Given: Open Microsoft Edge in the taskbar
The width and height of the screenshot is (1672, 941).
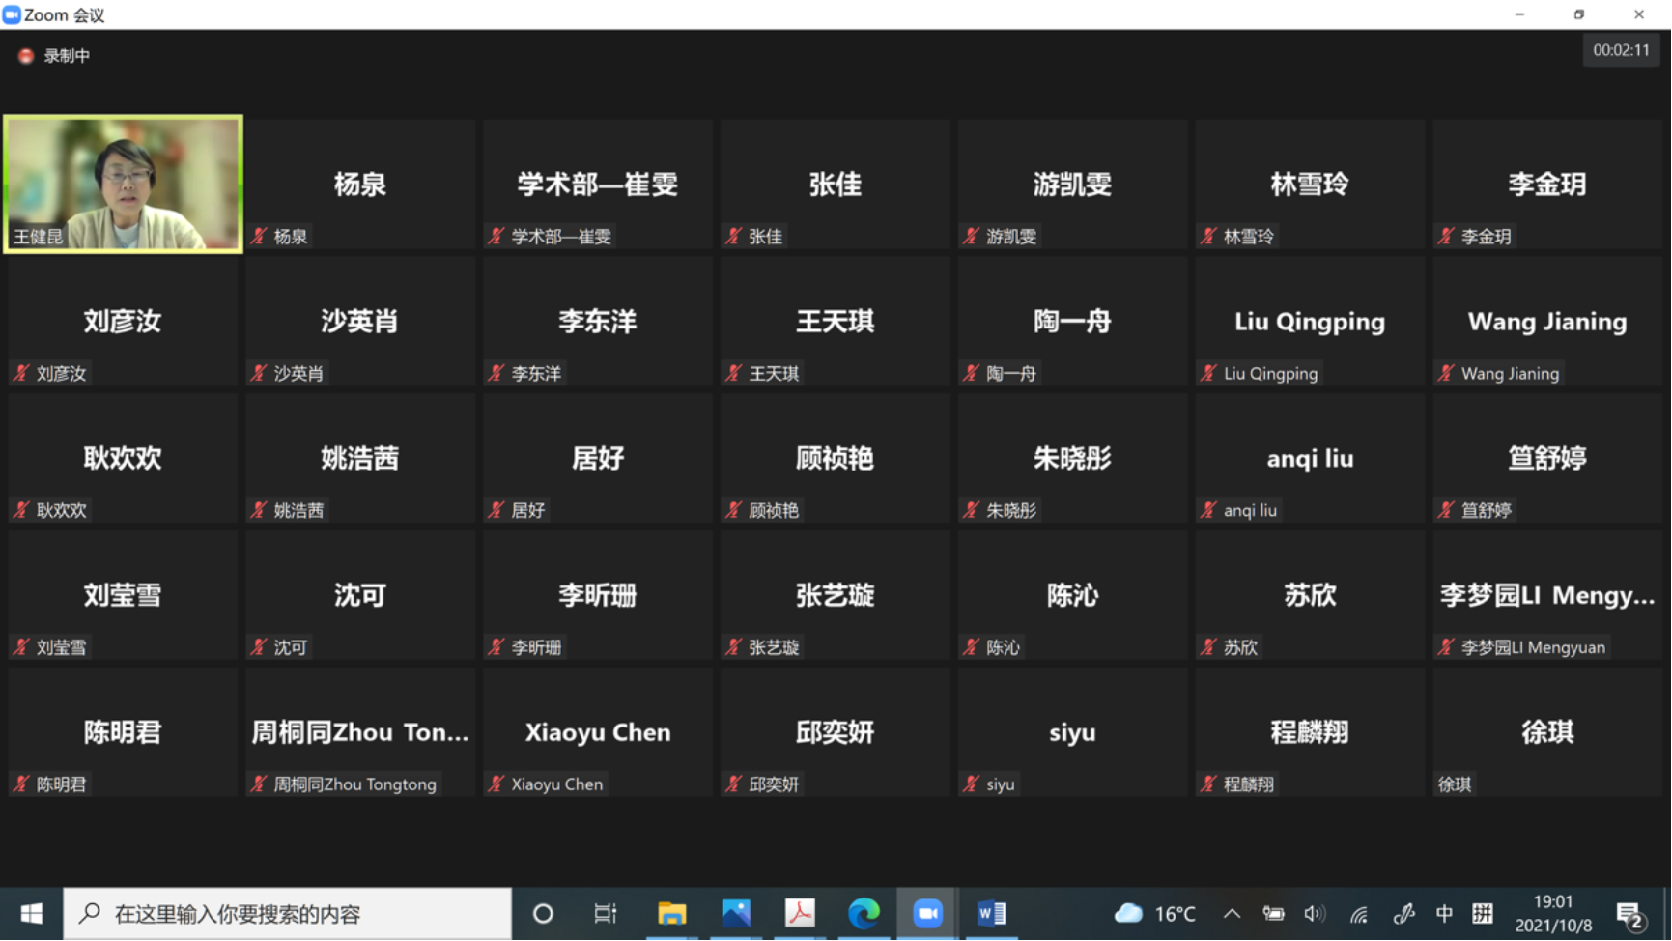Looking at the screenshot, I should pyautogui.click(x=864, y=914).
